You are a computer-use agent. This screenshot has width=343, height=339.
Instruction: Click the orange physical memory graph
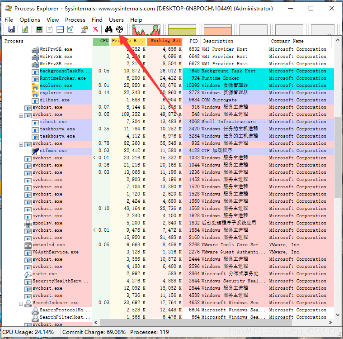pyautogui.click(x=218, y=30)
